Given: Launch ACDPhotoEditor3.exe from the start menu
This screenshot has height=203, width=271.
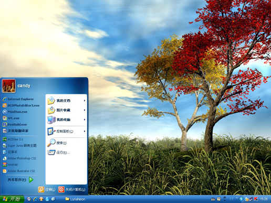Looking at the screenshot, I should tap(21, 105).
